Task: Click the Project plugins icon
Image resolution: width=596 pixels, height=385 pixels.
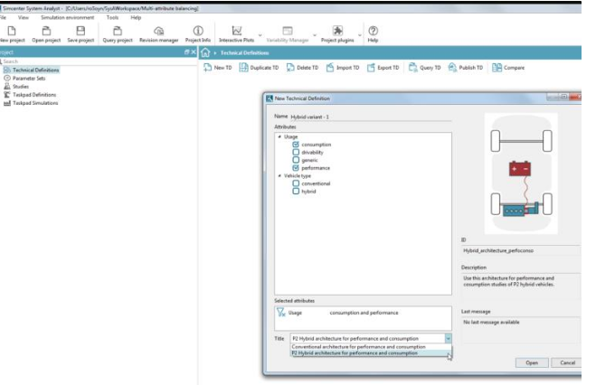Action: [x=337, y=31]
